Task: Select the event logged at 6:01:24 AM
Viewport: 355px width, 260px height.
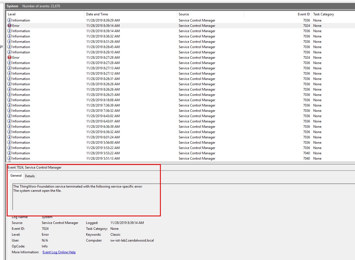Action: (x=112, y=137)
